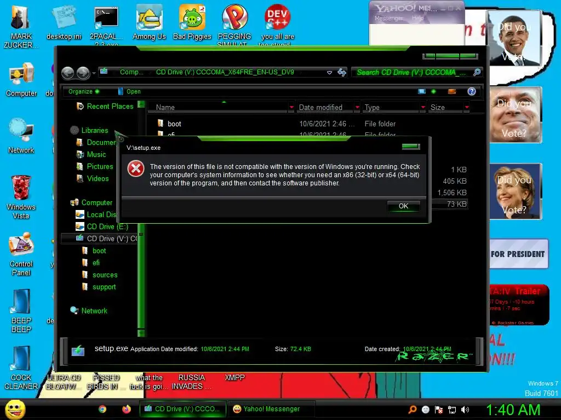Screen dimensions: 561x420
Task: Open the Messenger menu in Yahoo! Messenger
Action: 388,18
